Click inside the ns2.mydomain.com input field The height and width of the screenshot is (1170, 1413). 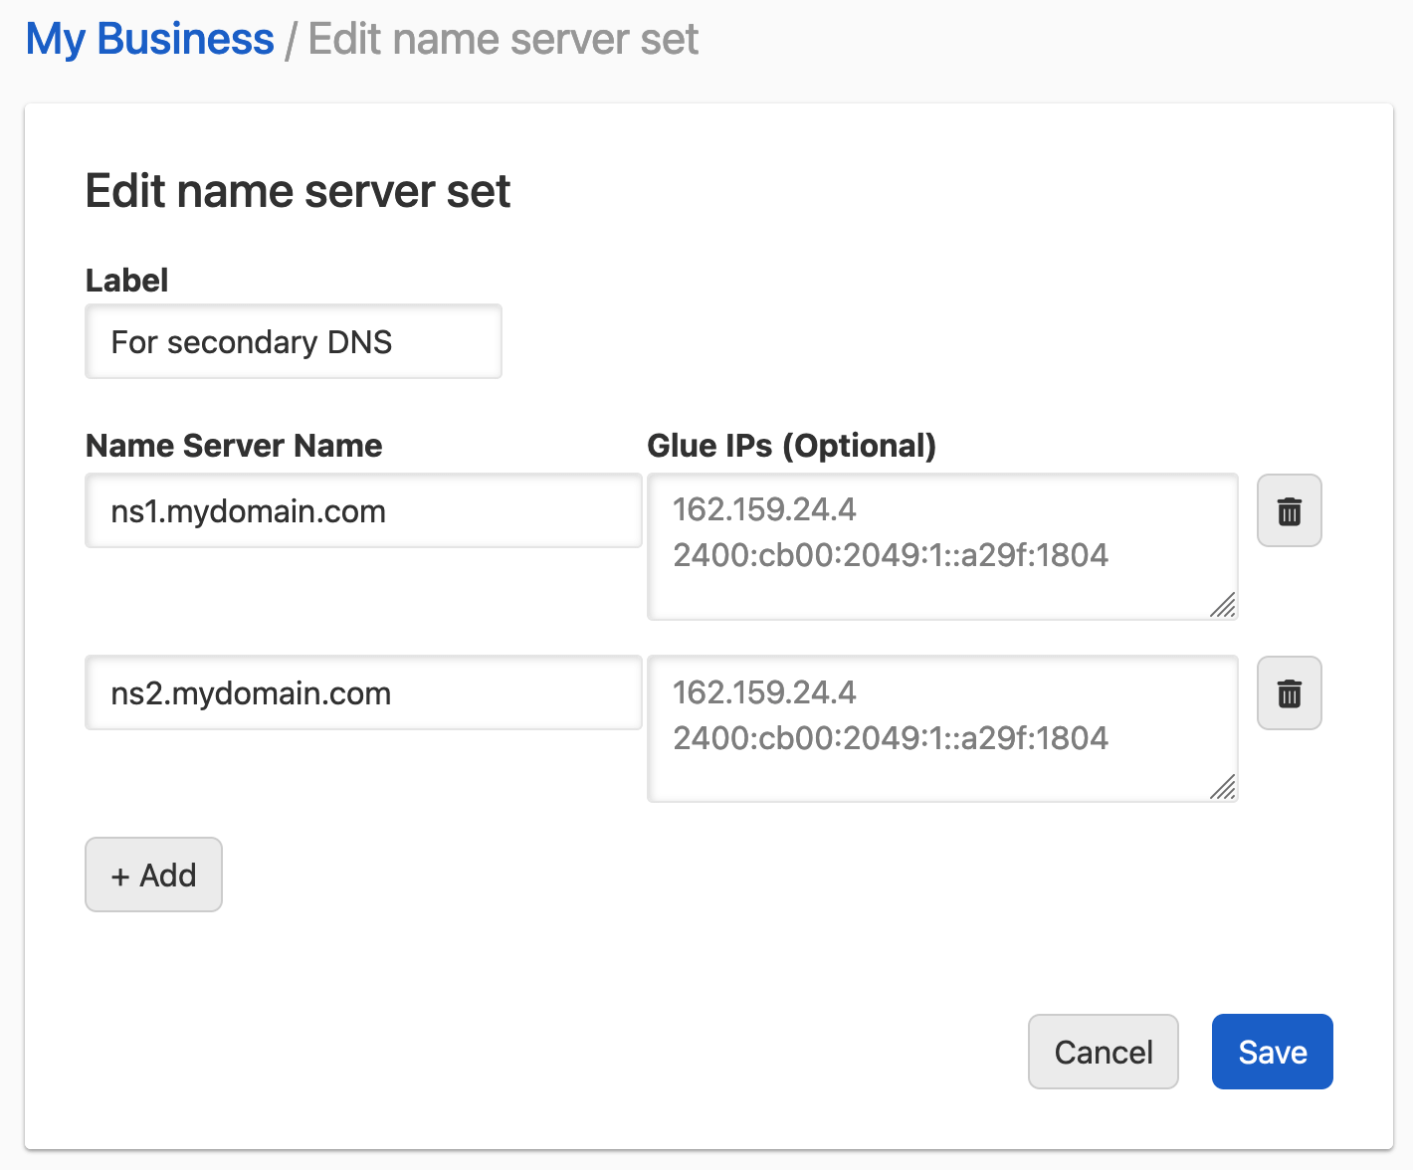pyautogui.click(x=362, y=692)
